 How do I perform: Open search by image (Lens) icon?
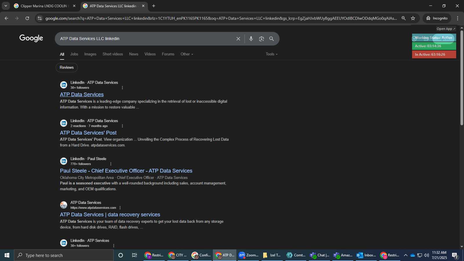coord(262,39)
